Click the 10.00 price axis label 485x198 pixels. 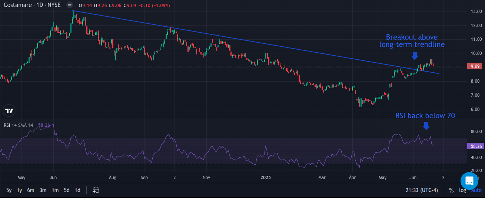click(x=476, y=53)
